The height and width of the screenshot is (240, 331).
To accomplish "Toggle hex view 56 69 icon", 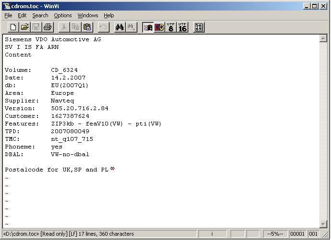I will (198, 27).
